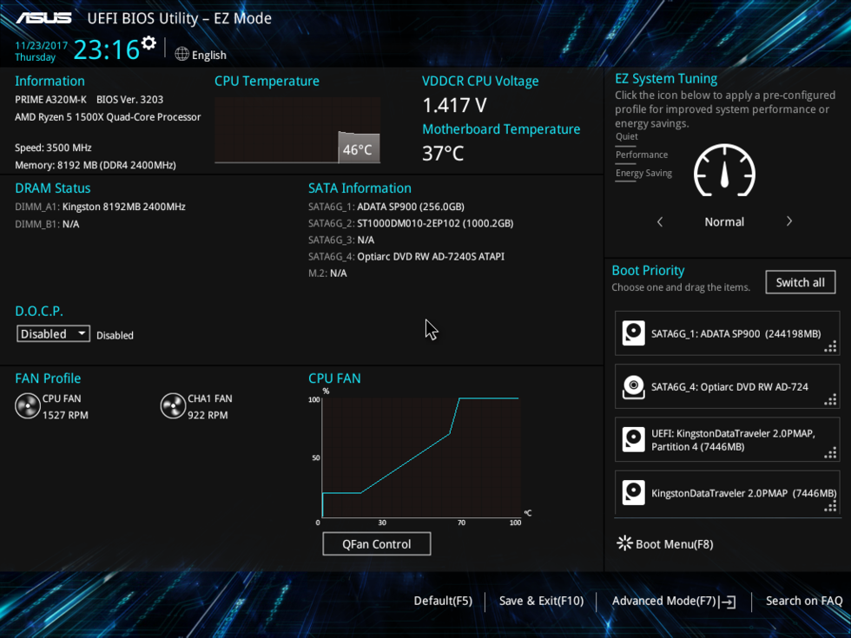Screen dimensions: 851x638
Task: Select the Quiet tuning profile
Action: pyautogui.click(x=626, y=136)
